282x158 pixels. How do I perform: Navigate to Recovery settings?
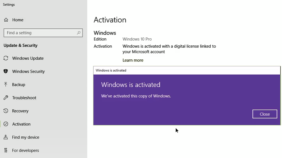(20, 111)
